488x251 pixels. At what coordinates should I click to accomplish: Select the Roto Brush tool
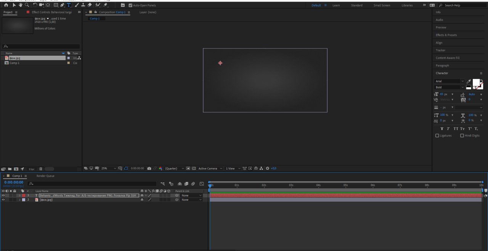tap(98, 5)
